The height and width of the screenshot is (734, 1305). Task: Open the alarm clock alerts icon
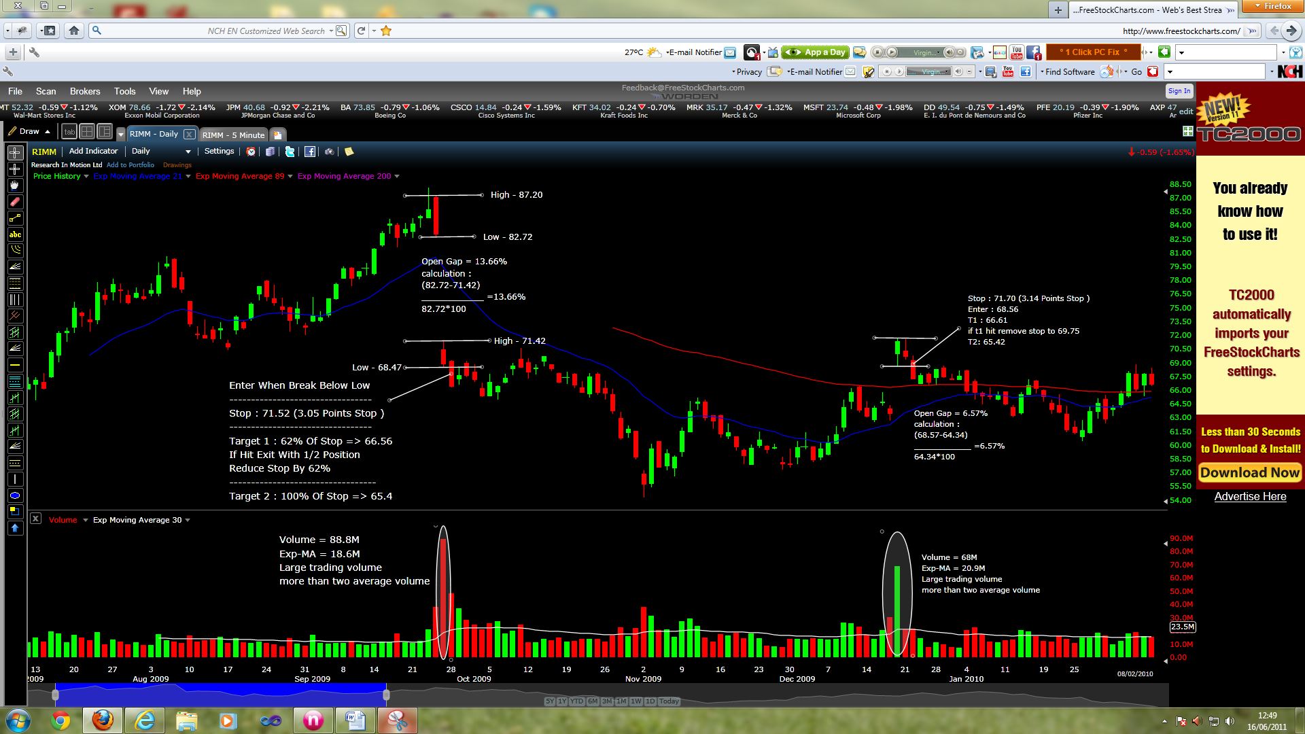pyautogui.click(x=251, y=152)
